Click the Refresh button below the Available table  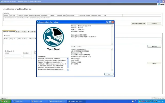point(154,46)
